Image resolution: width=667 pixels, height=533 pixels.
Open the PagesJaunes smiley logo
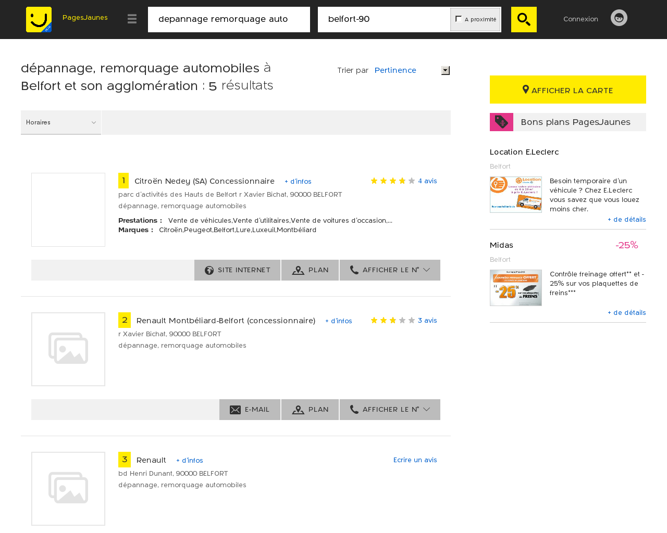39,19
